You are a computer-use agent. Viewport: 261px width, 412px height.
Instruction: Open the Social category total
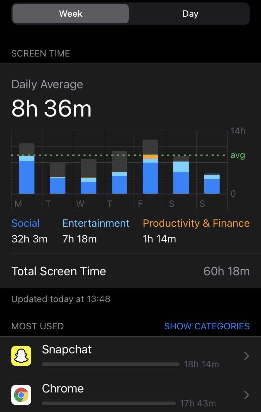pyautogui.click(x=29, y=231)
